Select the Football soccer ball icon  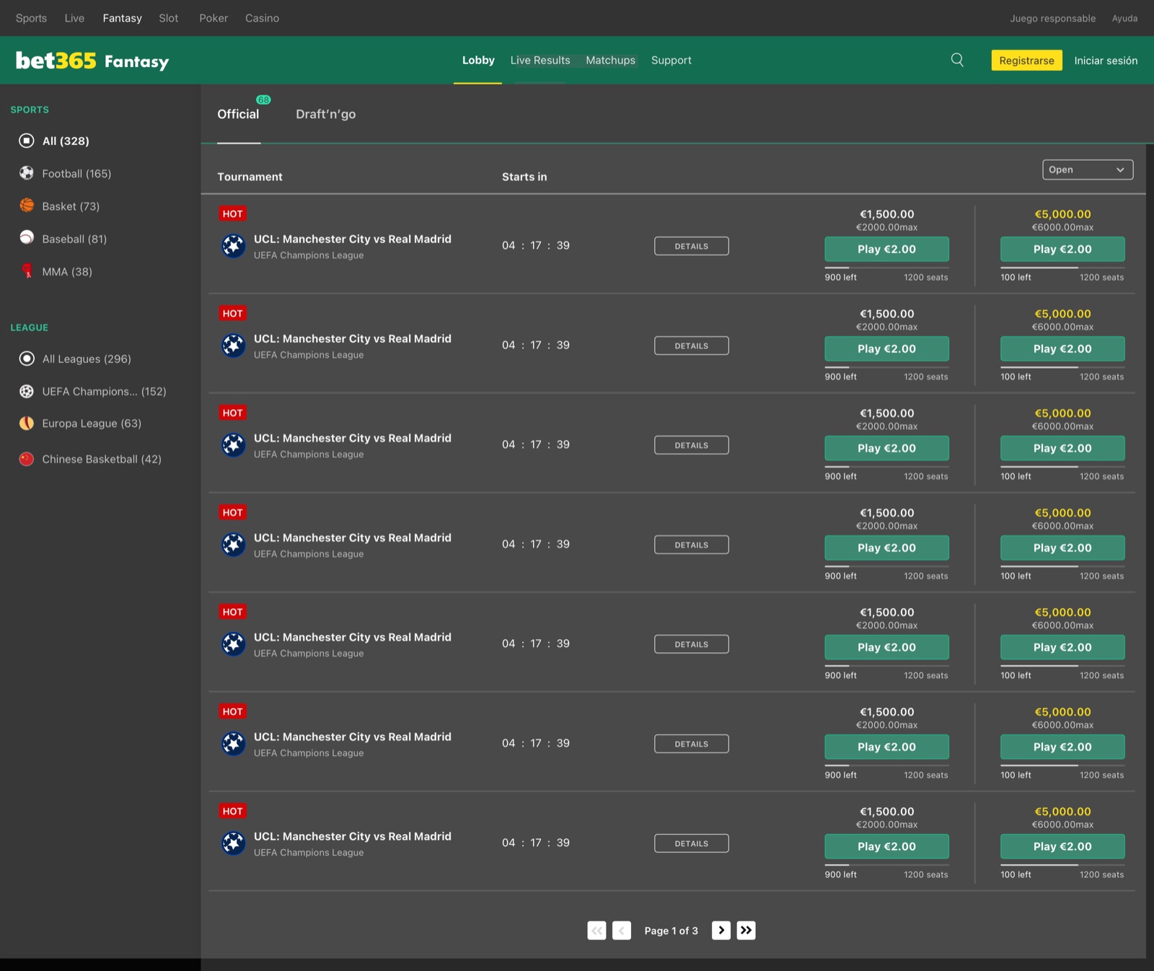tap(27, 173)
